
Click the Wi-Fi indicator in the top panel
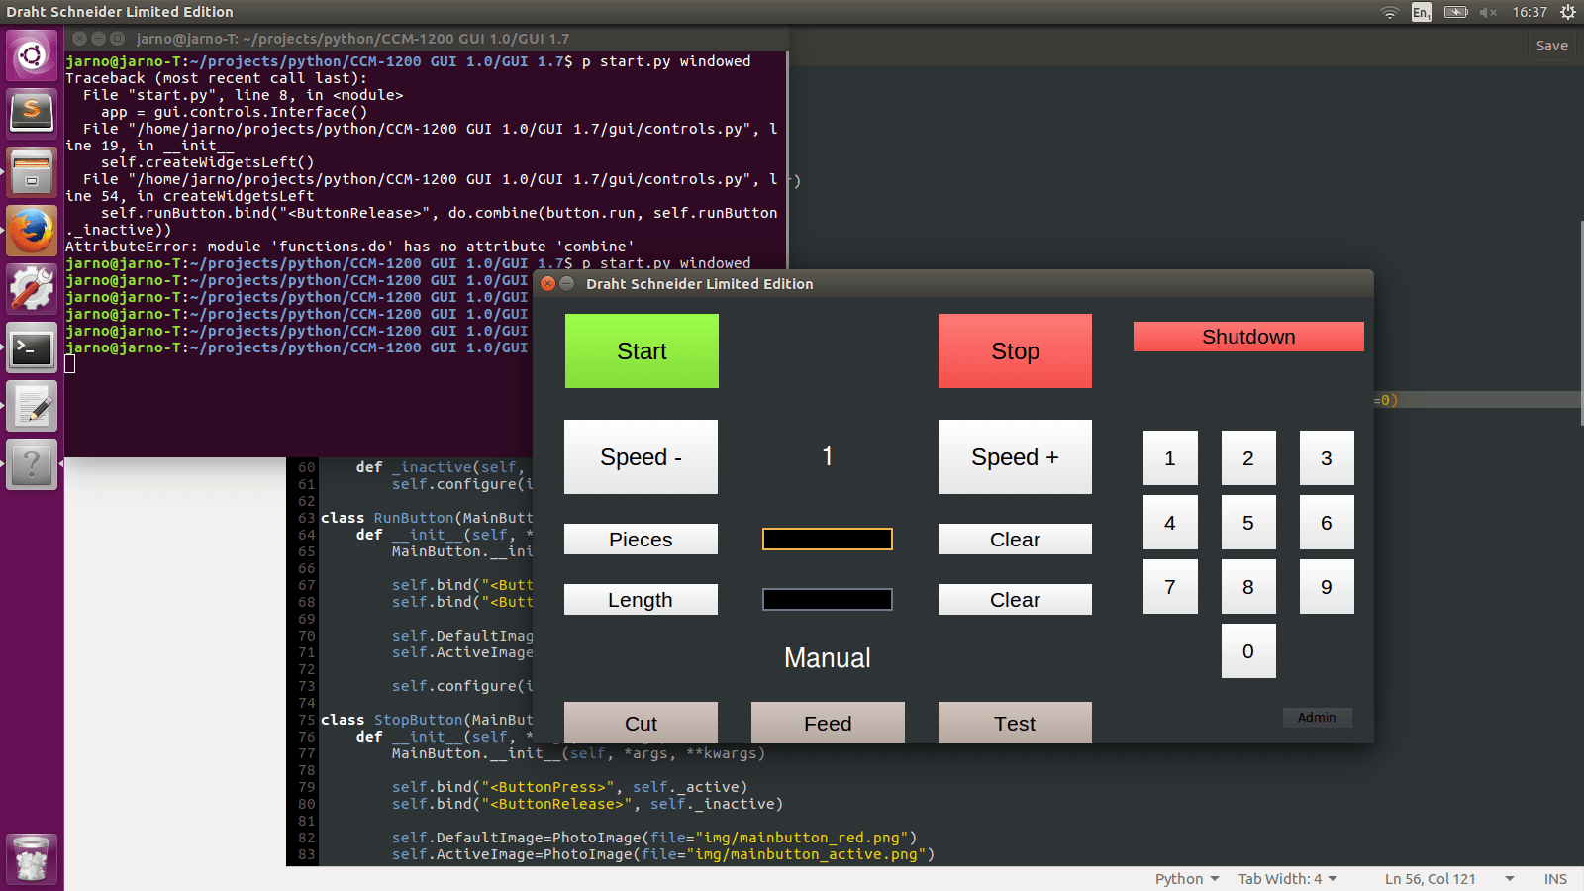pyautogui.click(x=1390, y=12)
